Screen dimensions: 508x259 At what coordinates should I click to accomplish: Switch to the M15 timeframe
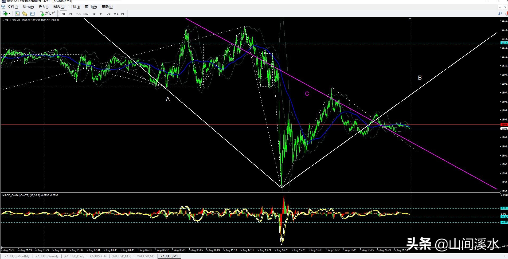coord(78,14)
